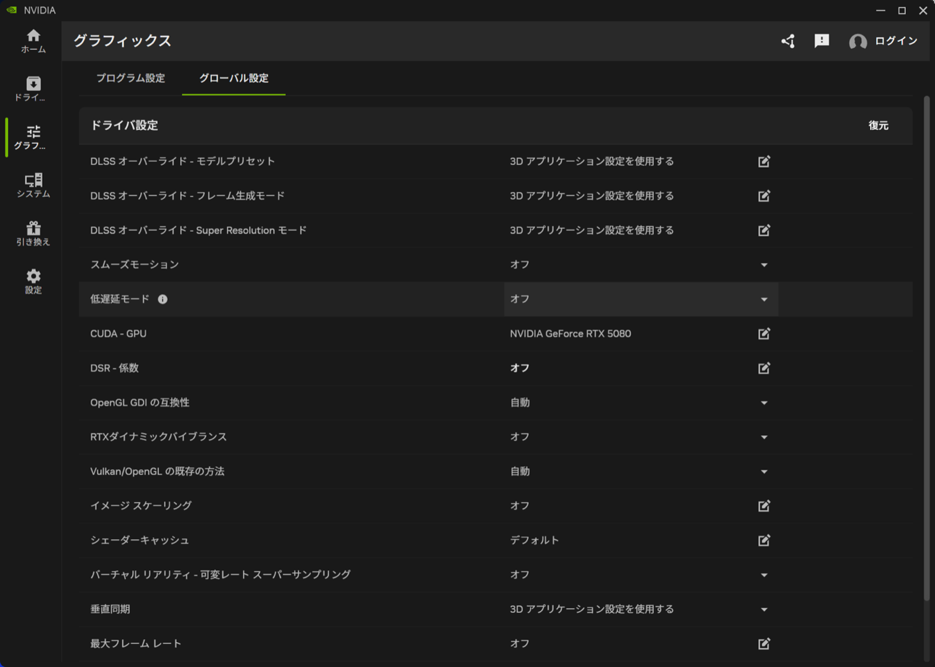Minimize the NVIDIA window
935x667 pixels.
[x=880, y=10]
